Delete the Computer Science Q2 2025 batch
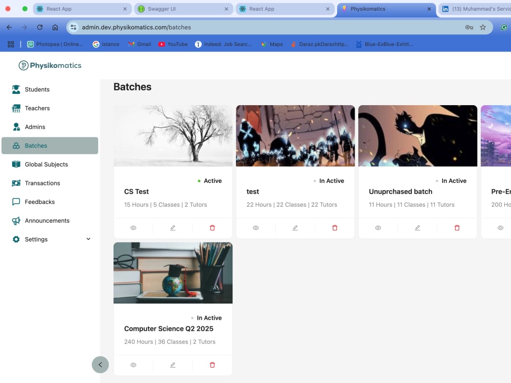The width and height of the screenshot is (511, 383). [212, 365]
